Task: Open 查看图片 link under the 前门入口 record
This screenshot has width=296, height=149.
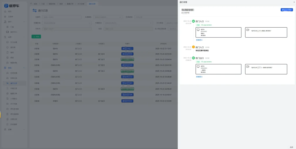Action: click(199, 40)
